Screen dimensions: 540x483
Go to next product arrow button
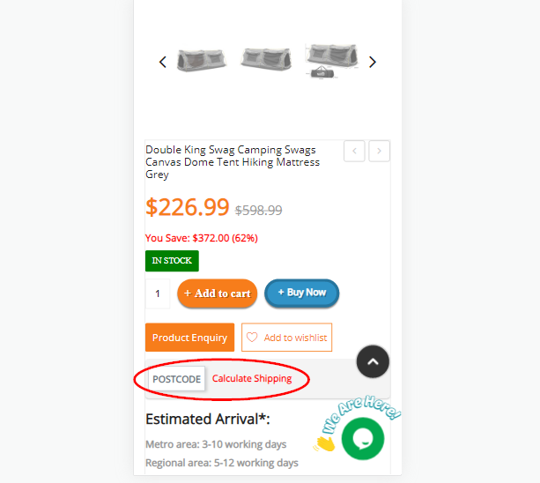point(379,151)
